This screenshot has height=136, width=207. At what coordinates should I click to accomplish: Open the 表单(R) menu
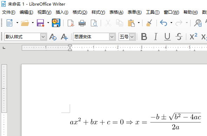click(134, 12)
